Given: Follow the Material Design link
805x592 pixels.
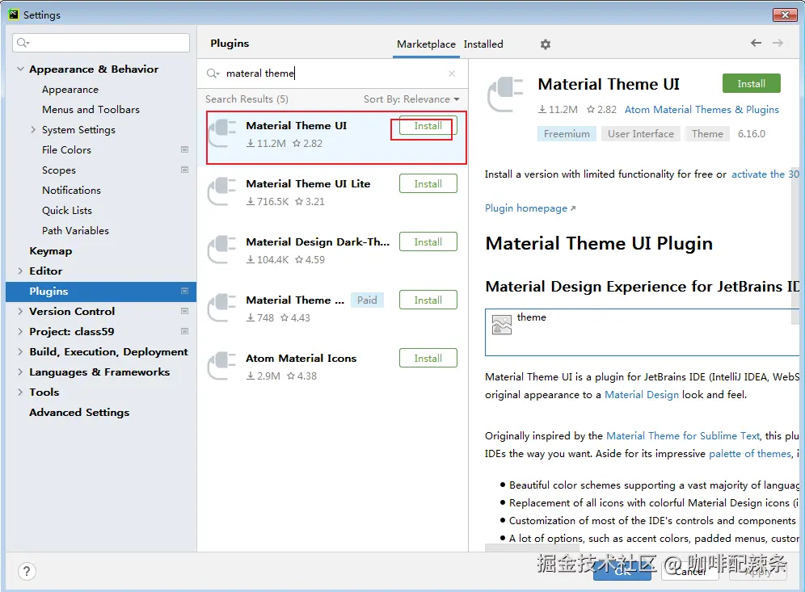Looking at the screenshot, I should click(x=641, y=394).
